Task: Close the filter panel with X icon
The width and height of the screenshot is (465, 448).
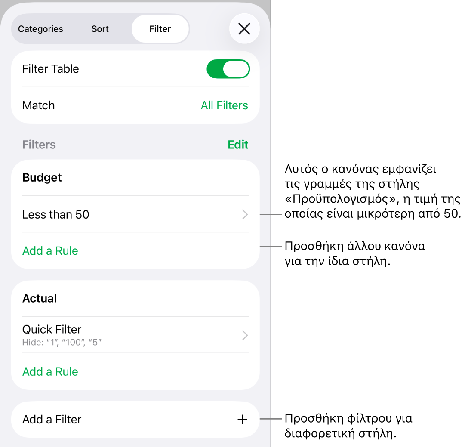Action: click(244, 29)
